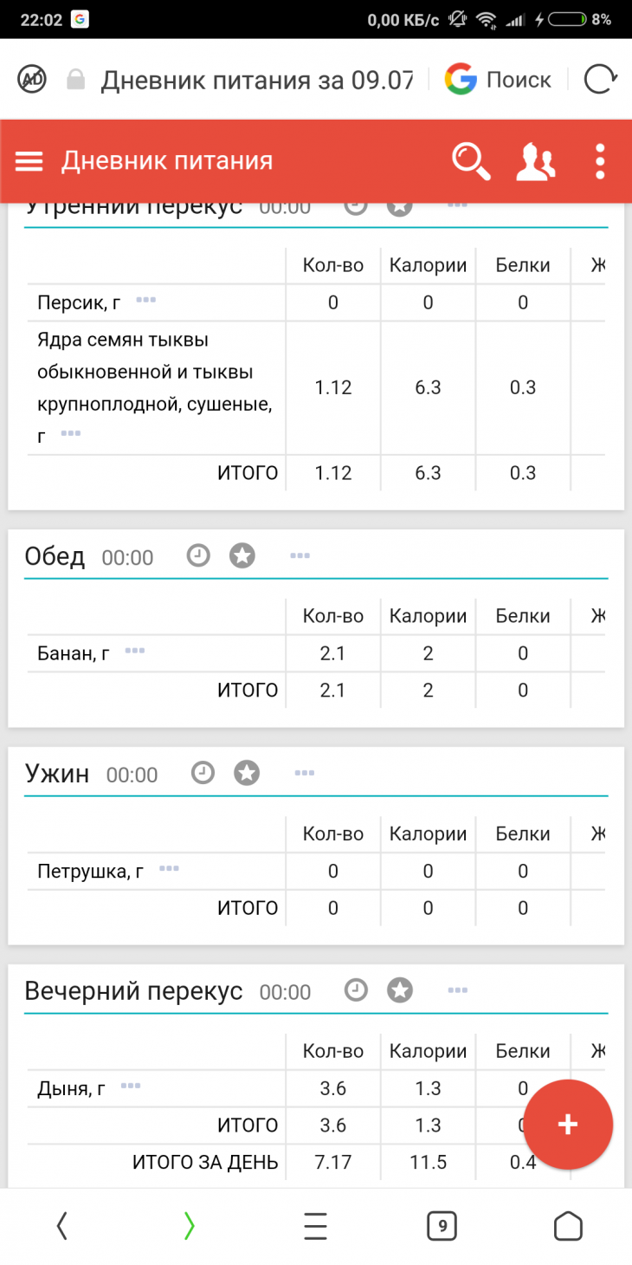632x1265 pixels.
Task: Open options dots next to Петрушка item
Action: tap(169, 868)
